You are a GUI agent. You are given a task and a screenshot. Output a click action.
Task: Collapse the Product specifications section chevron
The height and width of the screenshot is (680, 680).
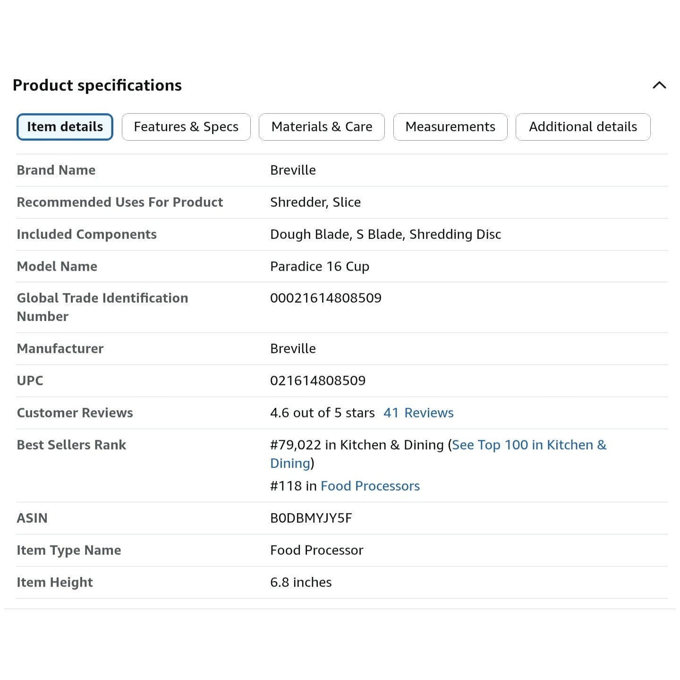click(x=659, y=85)
